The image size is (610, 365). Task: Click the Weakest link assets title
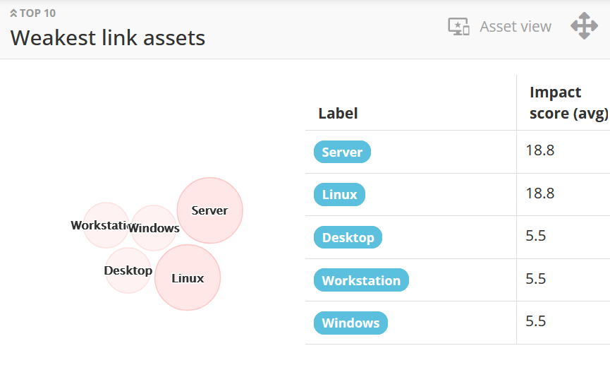click(108, 37)
